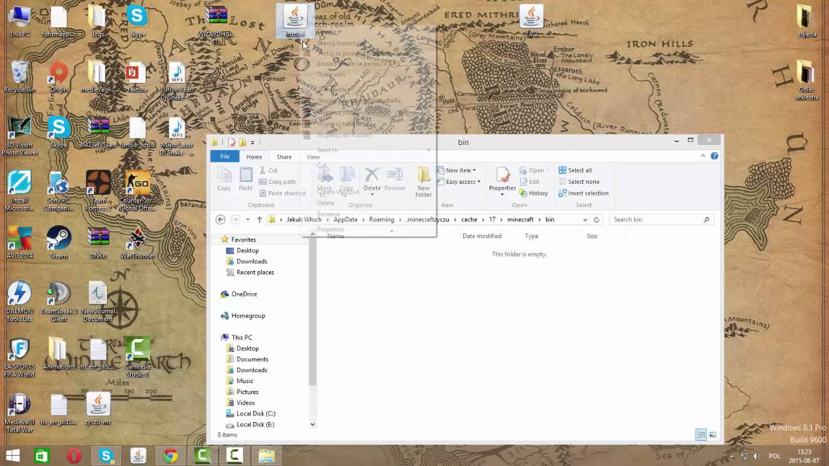829x466 pixels.
Task: Open New item dropdown
Action: (x=456, y=170)
